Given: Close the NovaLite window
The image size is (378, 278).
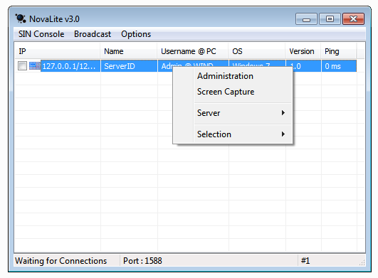Looking at the screenshot, I should pos(353,19).
